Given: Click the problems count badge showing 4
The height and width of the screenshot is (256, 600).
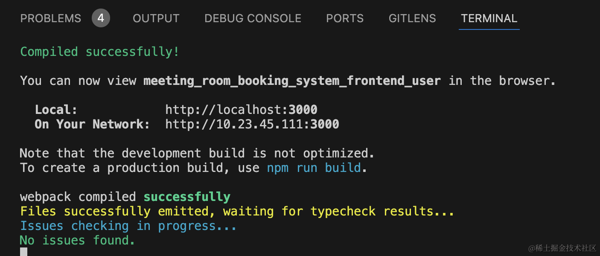Looking at the screenshot, I should [x=101, y=18].
